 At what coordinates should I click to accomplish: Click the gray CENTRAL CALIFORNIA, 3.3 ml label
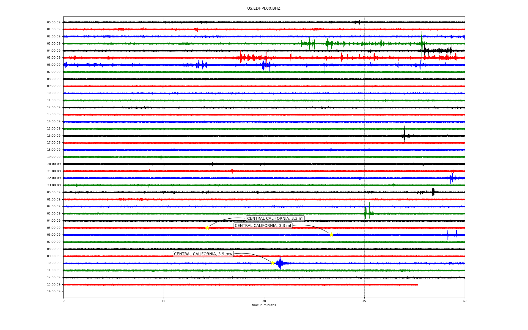tap(275, 219)
